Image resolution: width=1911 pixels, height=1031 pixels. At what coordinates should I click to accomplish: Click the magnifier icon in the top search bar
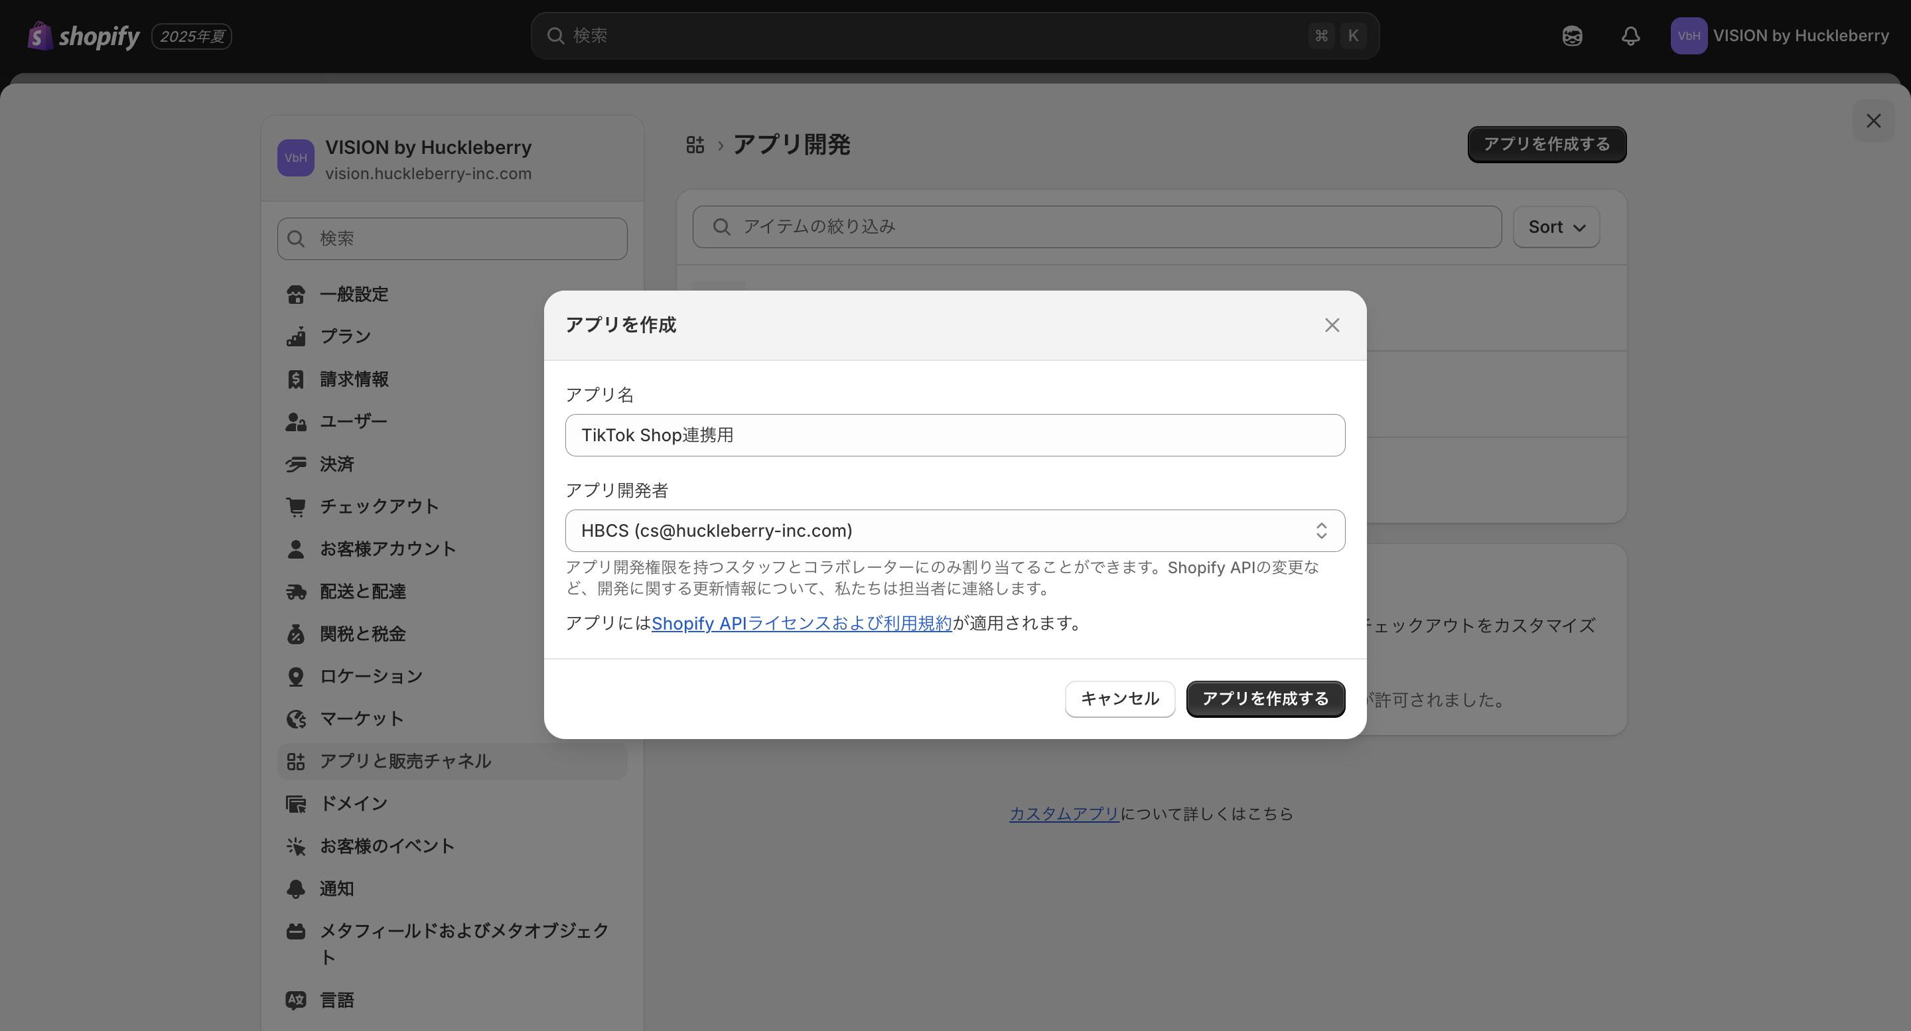coord(555,36)
